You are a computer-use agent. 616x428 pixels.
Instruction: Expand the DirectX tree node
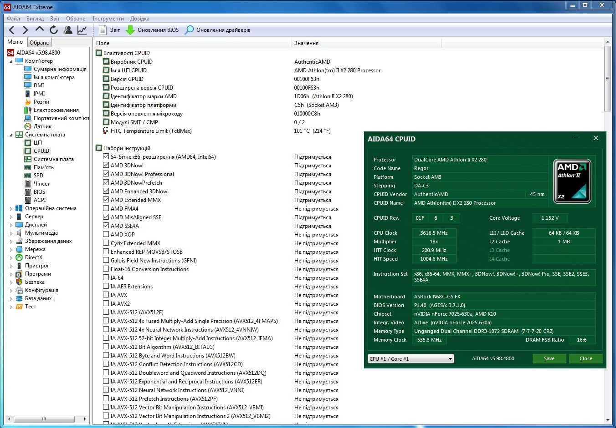pos(11,257)
